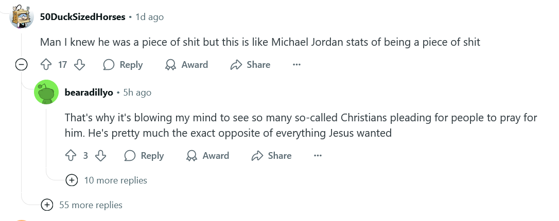Reply to bearadillyo's comment
This screenshot has height=221, width=559.
click(x=145, y=156)
